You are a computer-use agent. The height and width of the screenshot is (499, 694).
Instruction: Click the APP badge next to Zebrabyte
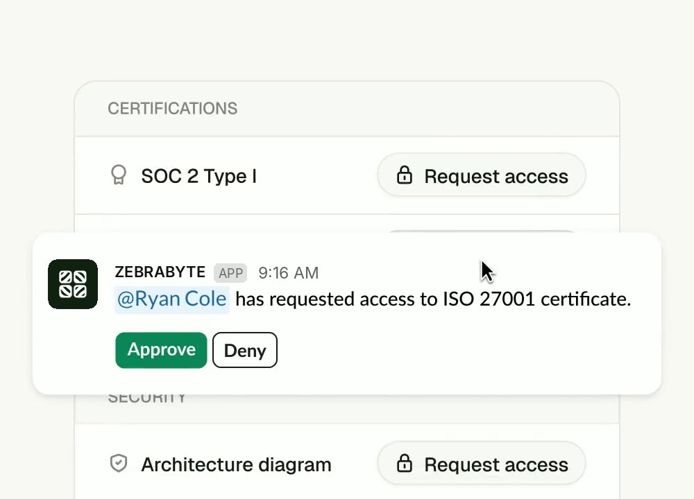[230, 273]
